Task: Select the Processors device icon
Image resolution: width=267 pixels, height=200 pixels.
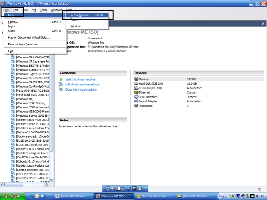Action: (136, 106)
